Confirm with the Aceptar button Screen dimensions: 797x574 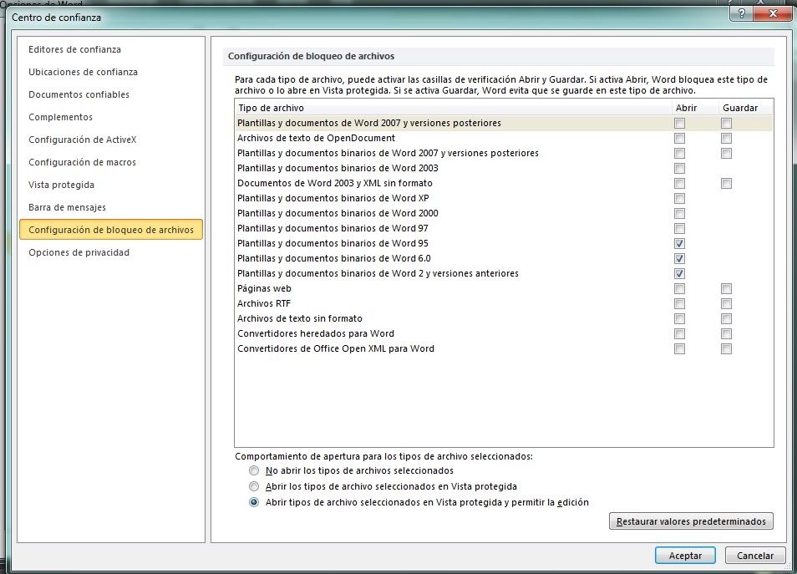coord(685,556)
